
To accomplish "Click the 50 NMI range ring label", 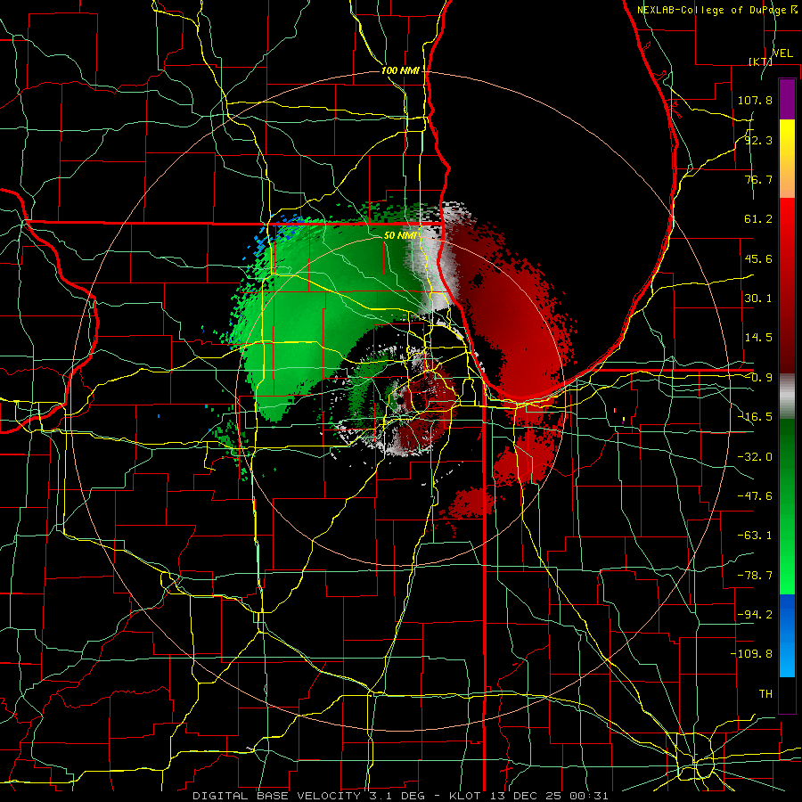I will (x=399, y=236).
